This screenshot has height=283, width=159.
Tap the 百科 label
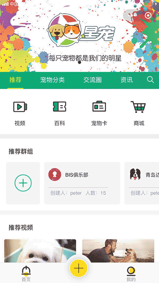(x=59, y=124)
